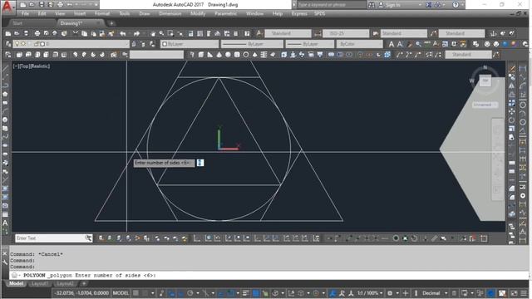Viewport: 532px width, 299px height.
Task: Click the Undo arrow in standard toolbar
Action: (123, 33)
